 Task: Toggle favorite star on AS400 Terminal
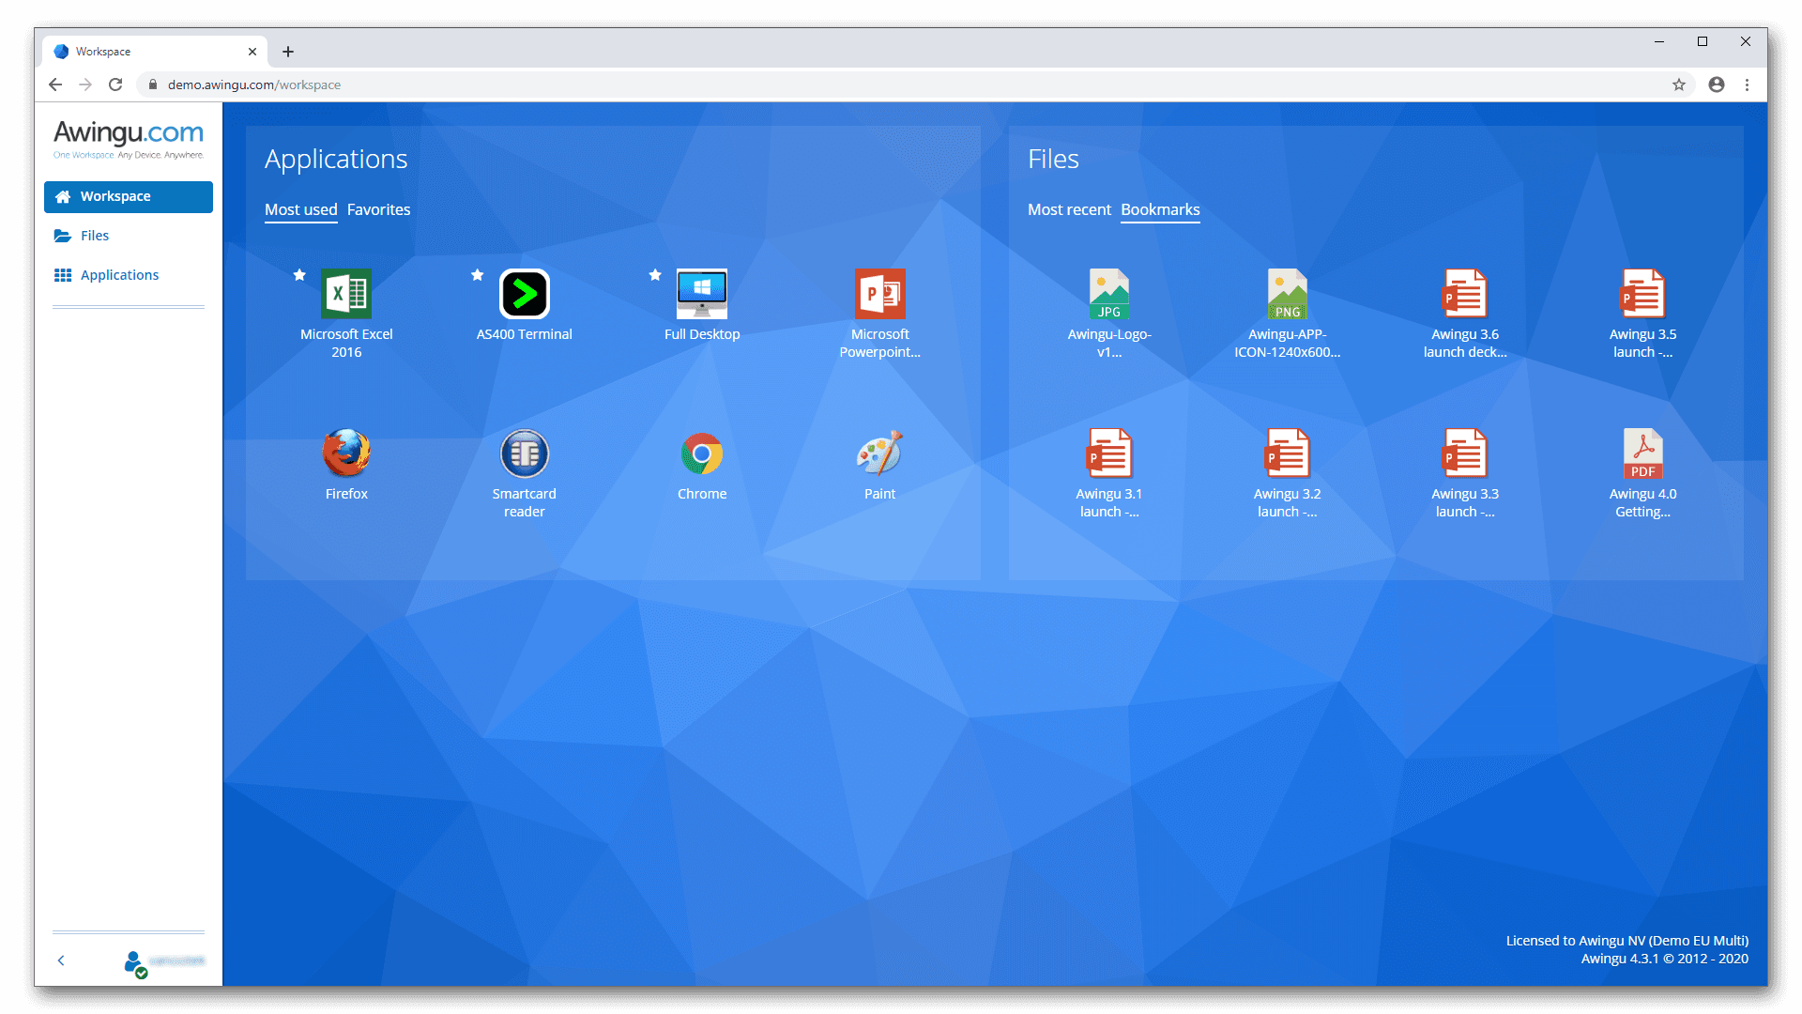pos(478,275)
